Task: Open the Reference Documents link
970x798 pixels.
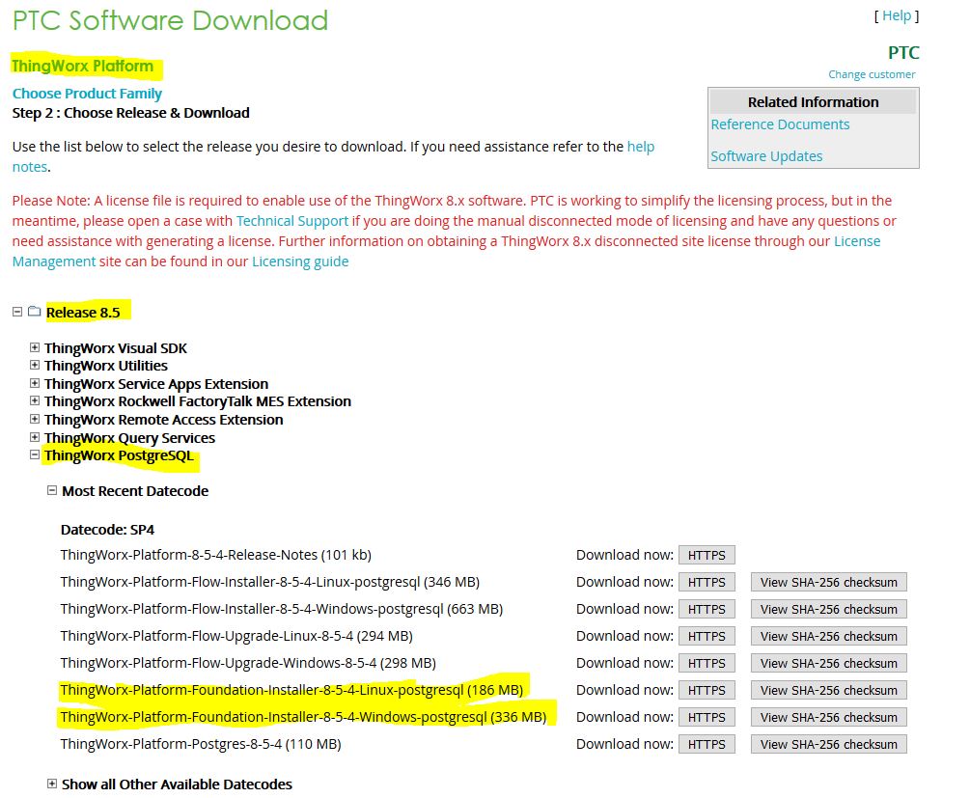Action: 780,124
